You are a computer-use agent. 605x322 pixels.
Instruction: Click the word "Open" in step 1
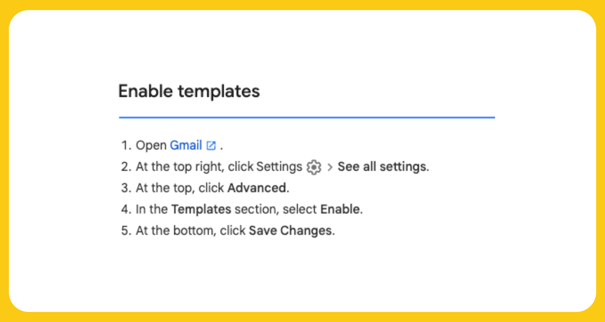pos(151,145)
